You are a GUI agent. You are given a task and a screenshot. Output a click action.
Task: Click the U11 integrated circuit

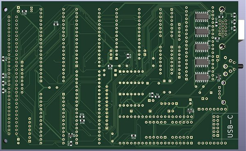[202, 47]
